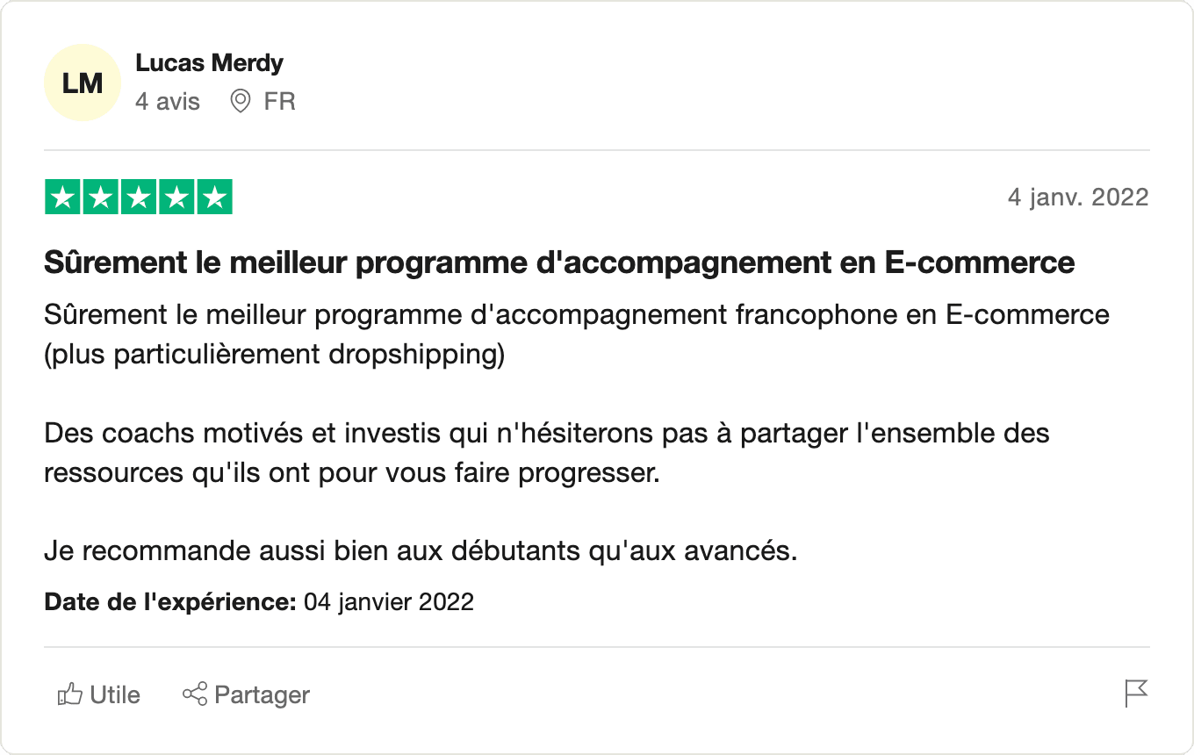1194x755 pixels.
Task: Click the share icon
Action: pyautogui.click(x=194, y=694)
